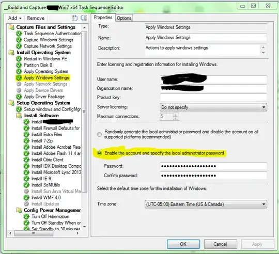This screenshot has width=279, height=254.
Task: Click the Move Up toolbar icon
Action: click(x=74, y=18)
